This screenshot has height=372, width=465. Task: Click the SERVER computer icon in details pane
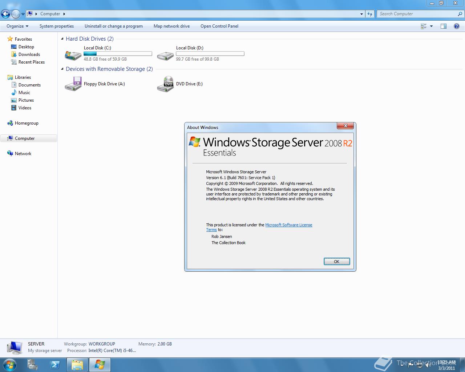(15, 348)
